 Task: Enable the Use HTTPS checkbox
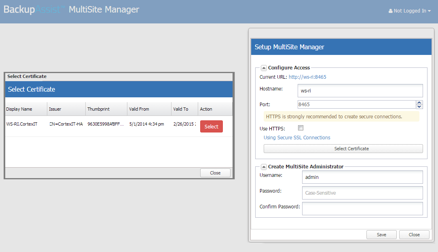click(x=300, y=128)
